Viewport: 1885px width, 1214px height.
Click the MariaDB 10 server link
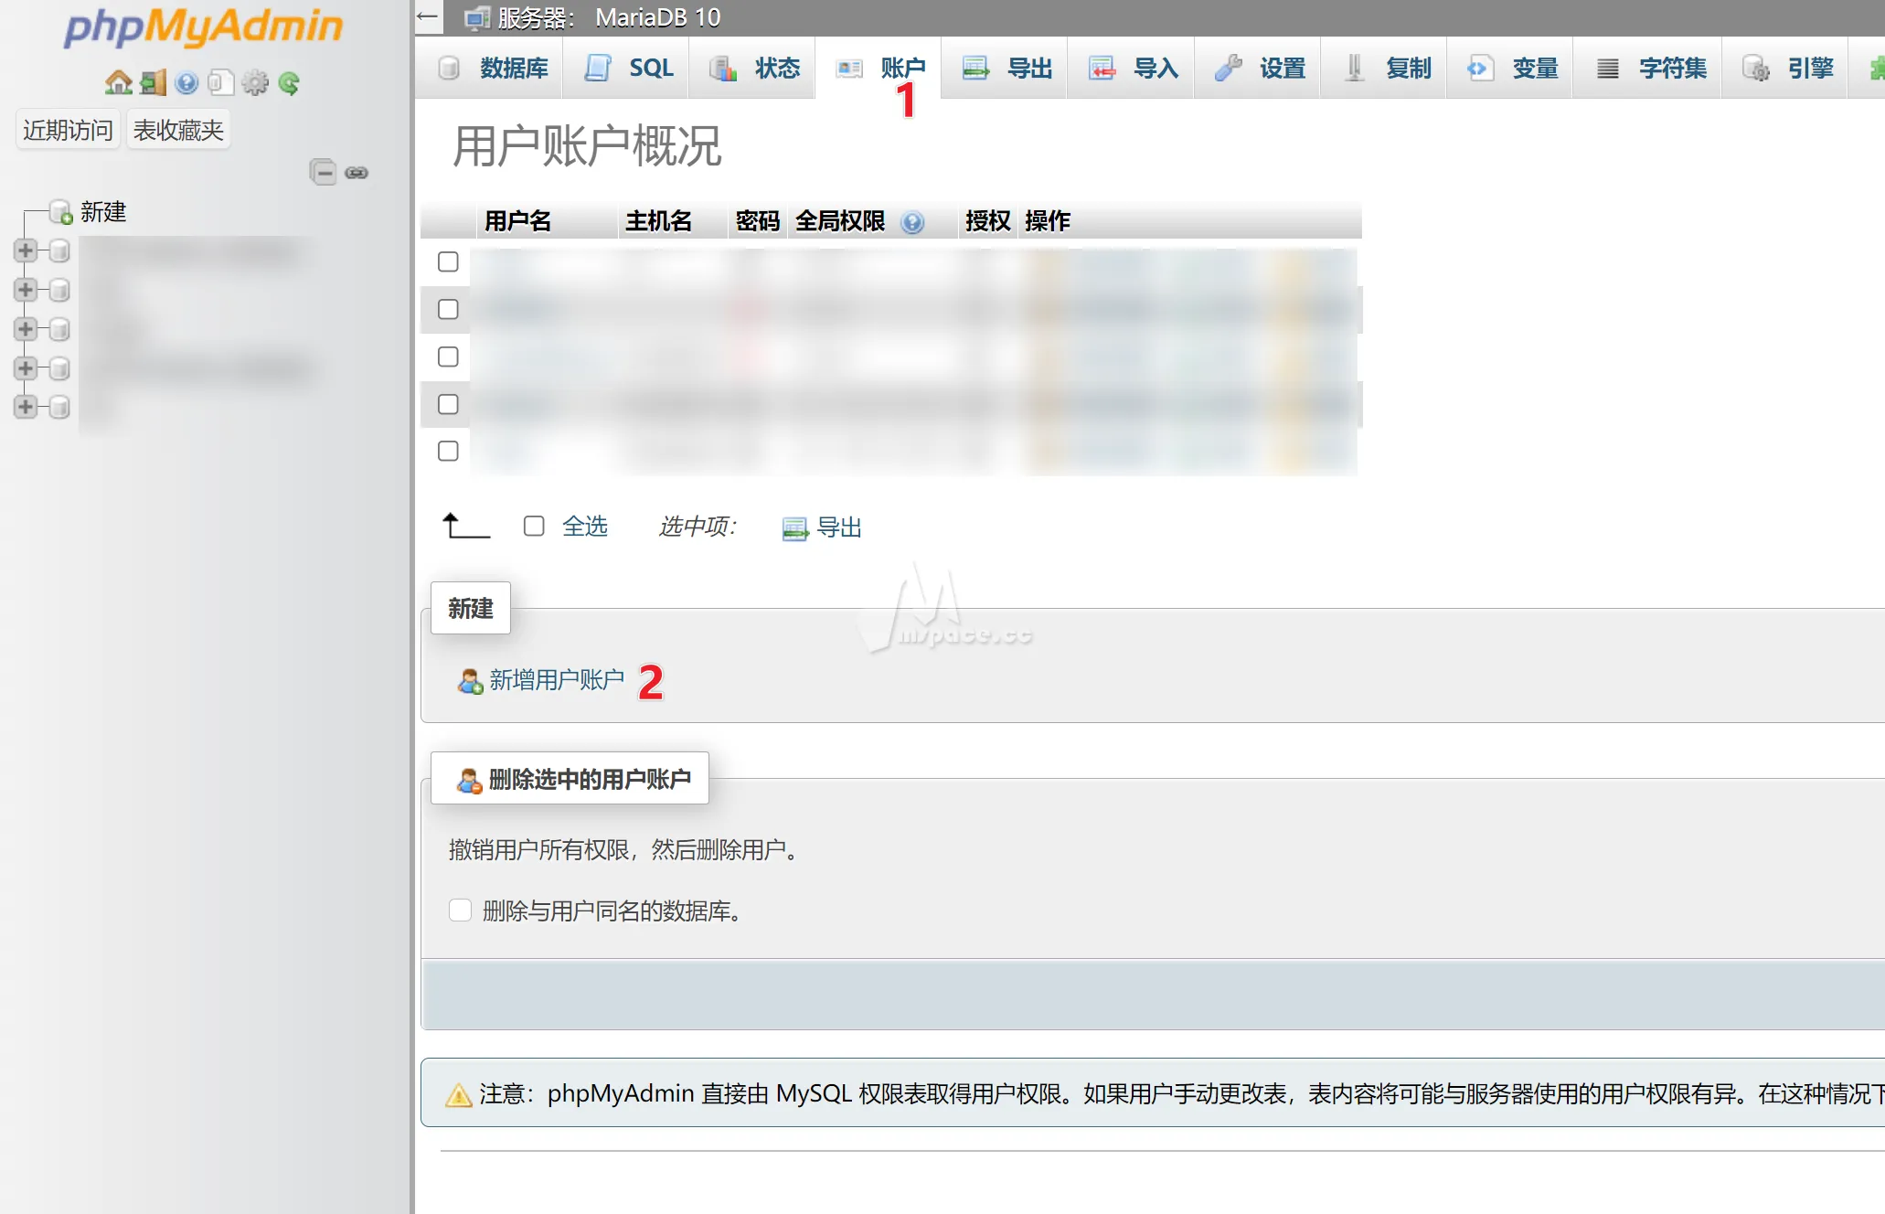pyautogui.click(x=656, y=17)
